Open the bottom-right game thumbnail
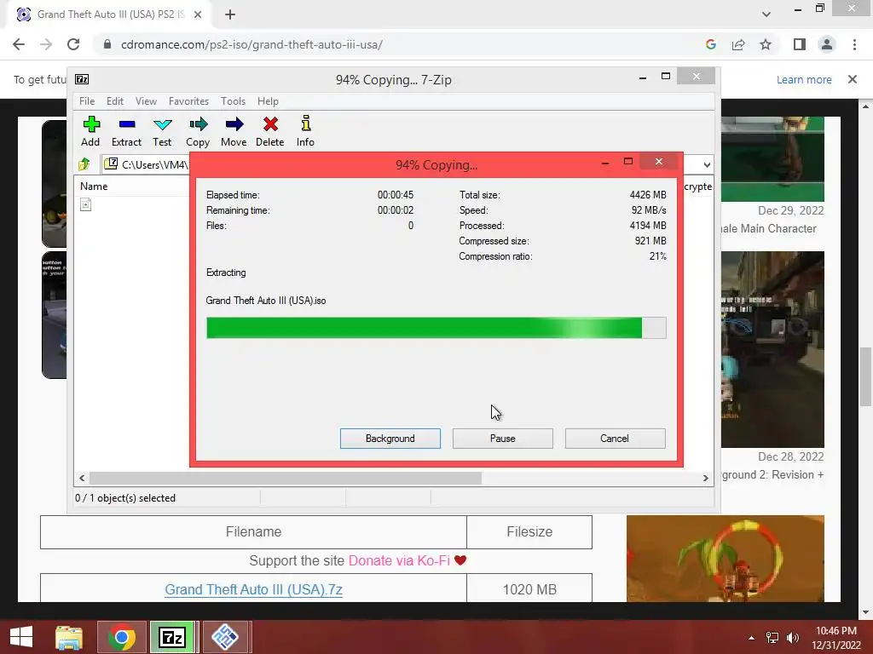This screenshot has height=654, width=873. (x=725, y=559)
